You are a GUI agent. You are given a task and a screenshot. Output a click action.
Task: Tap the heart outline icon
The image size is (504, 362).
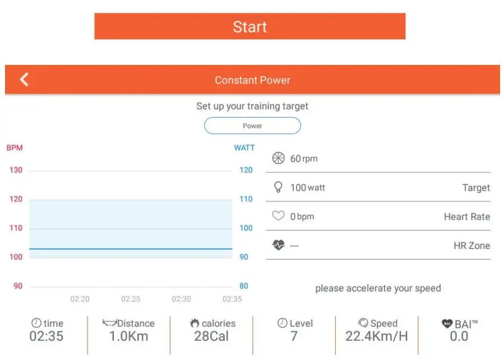tap(278, 217)
